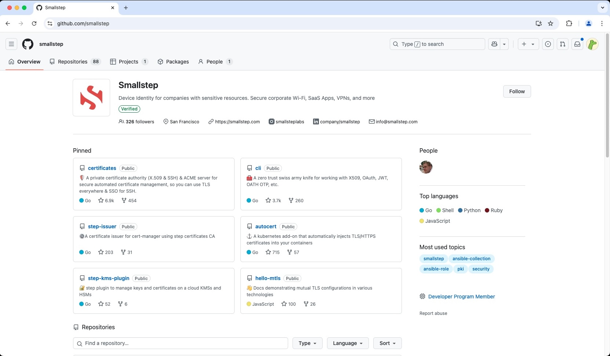Image resolution: width=610 pixels, height=356 pixels.
Task: Open company/smallstep LinkedIn link
Action: 340,122
